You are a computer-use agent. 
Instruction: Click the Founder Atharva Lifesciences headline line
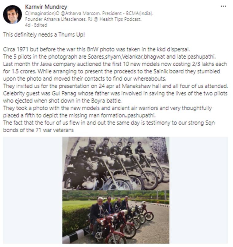83,19
